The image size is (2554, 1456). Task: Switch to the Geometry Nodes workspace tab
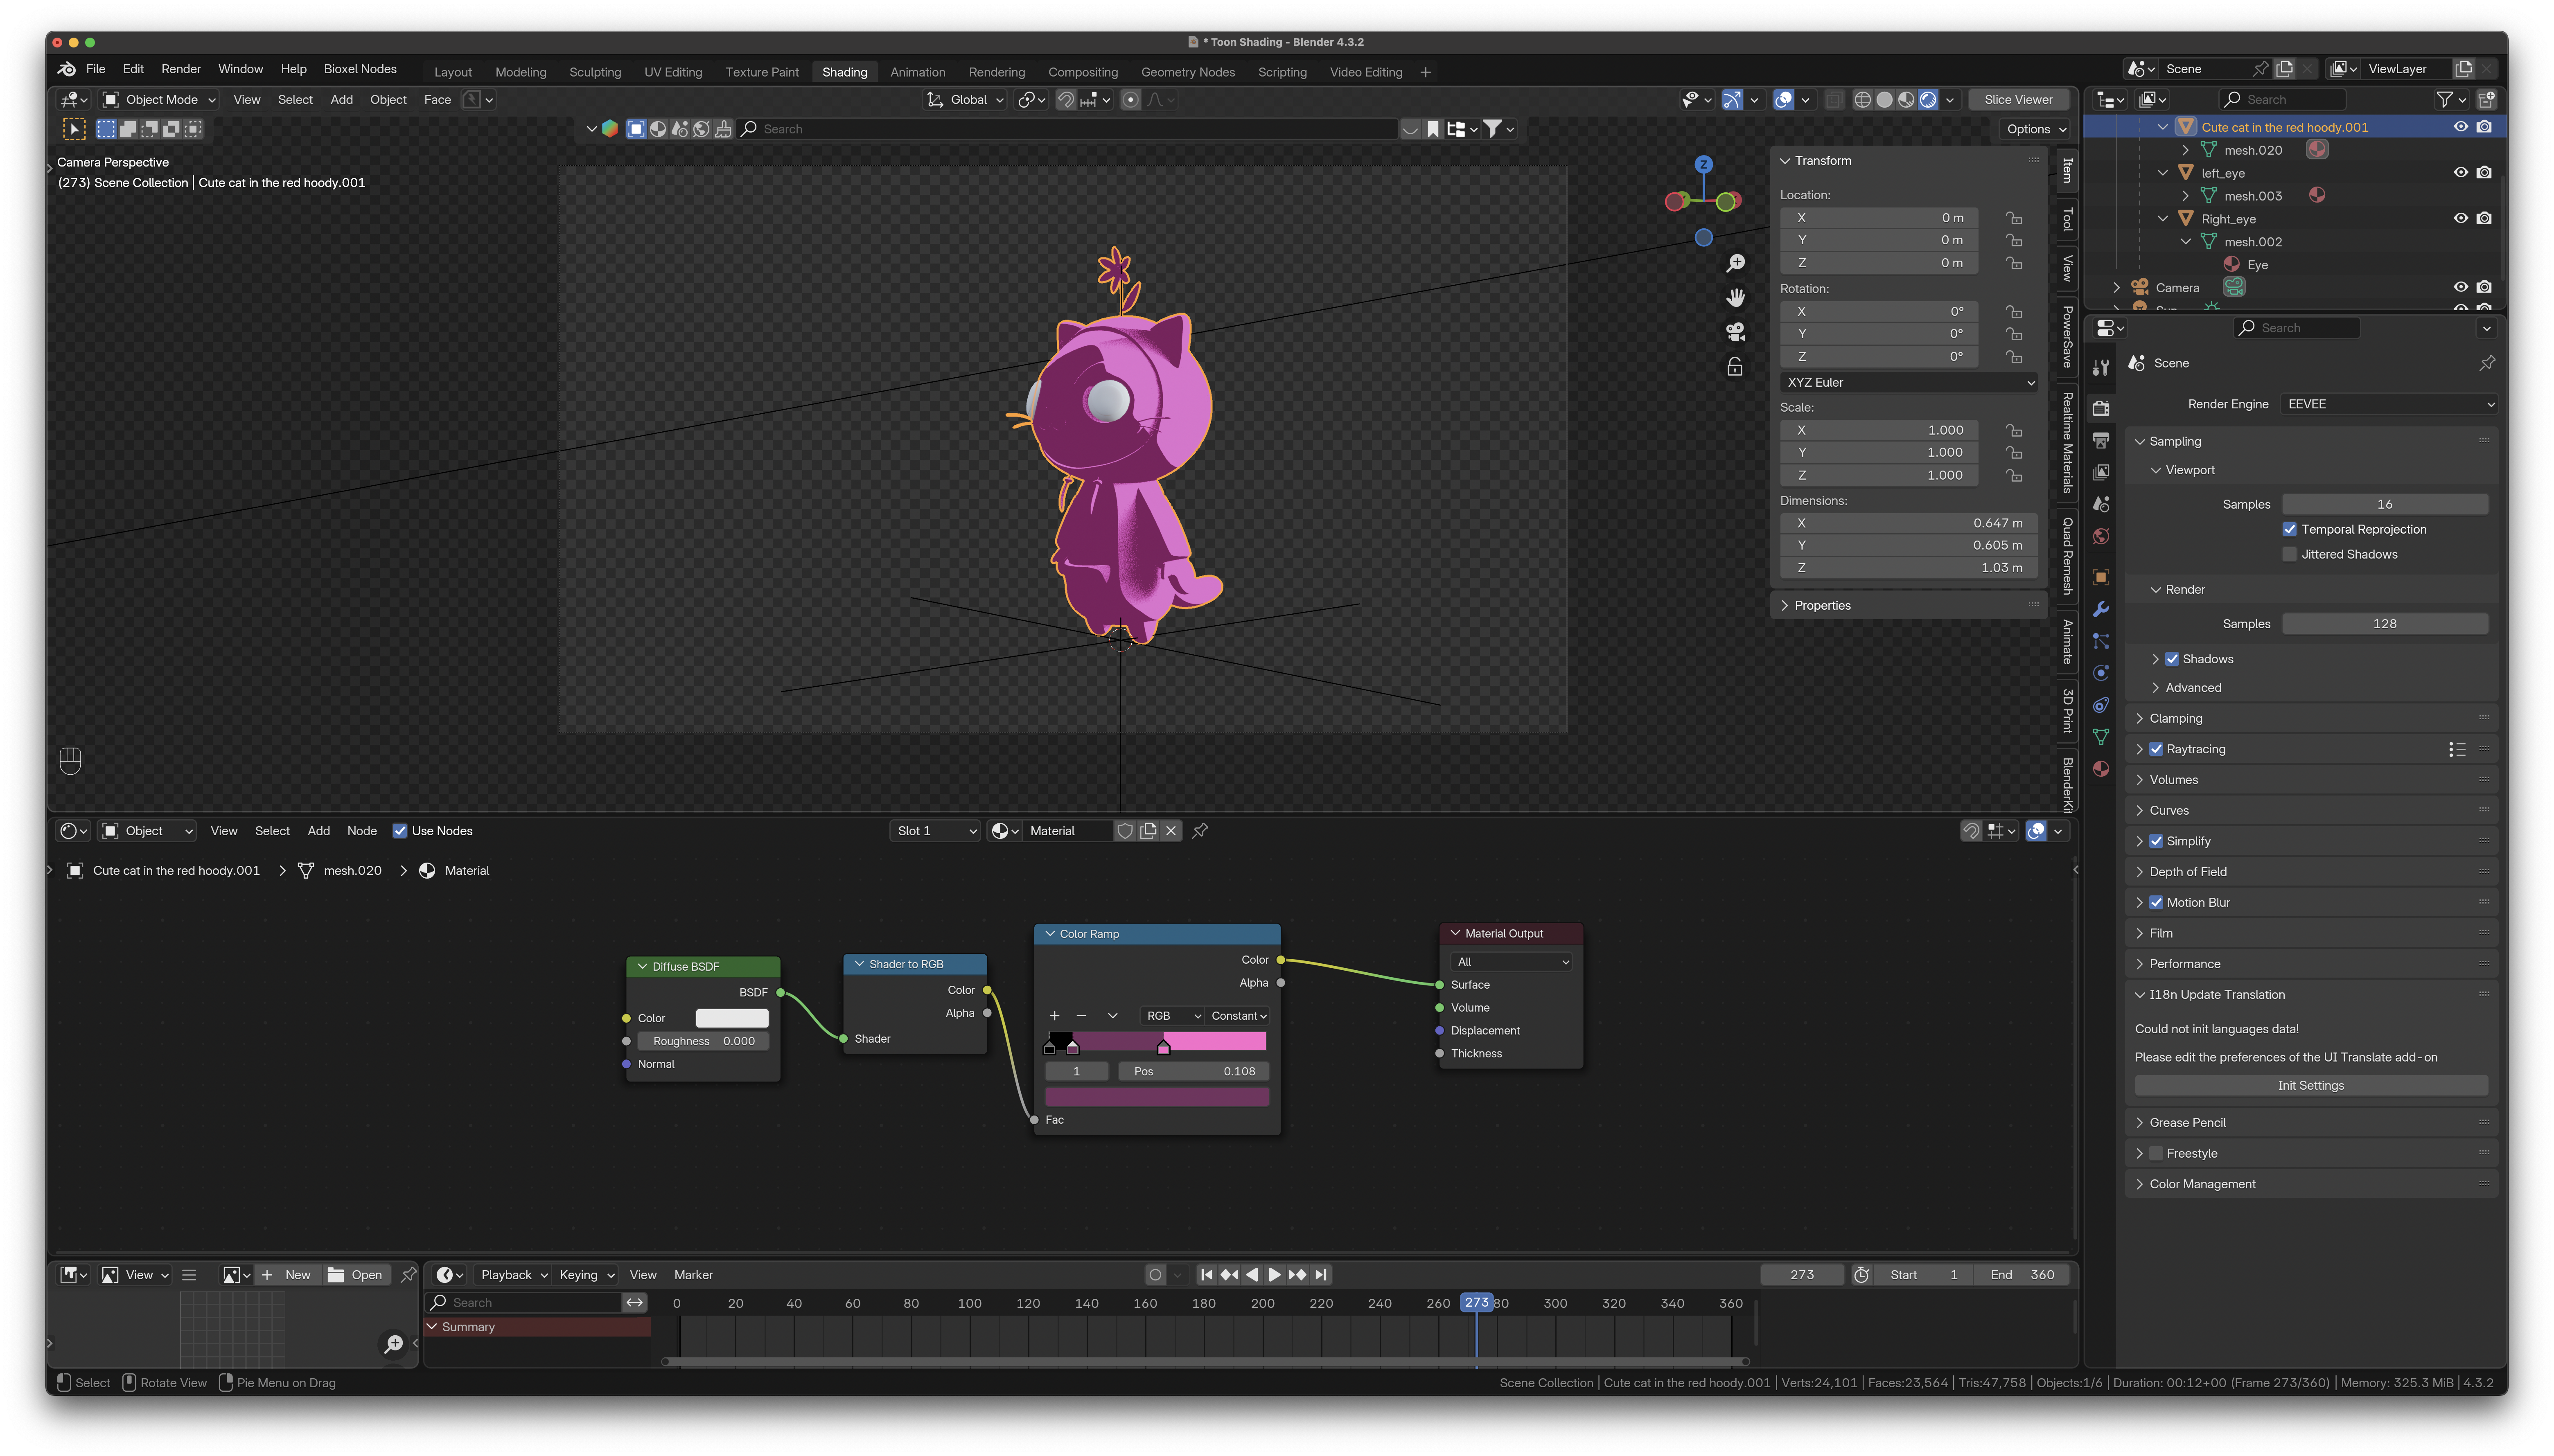click(1188, 72)
